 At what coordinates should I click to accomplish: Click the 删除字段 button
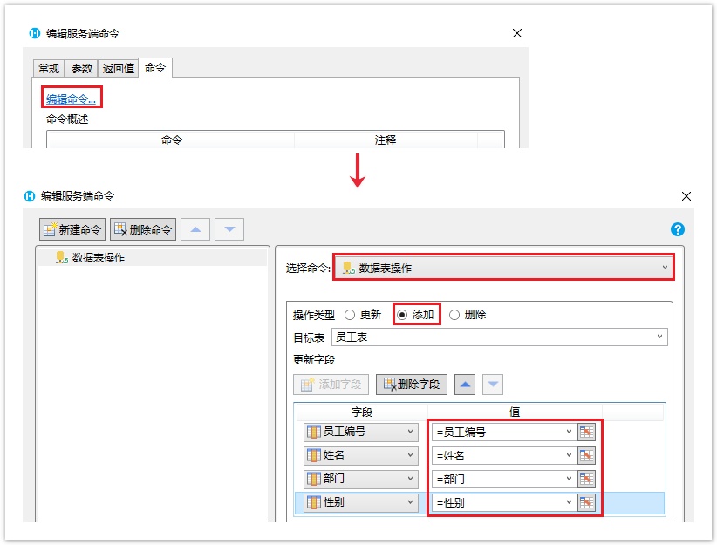pyautogui.click(x=413, y=385)
